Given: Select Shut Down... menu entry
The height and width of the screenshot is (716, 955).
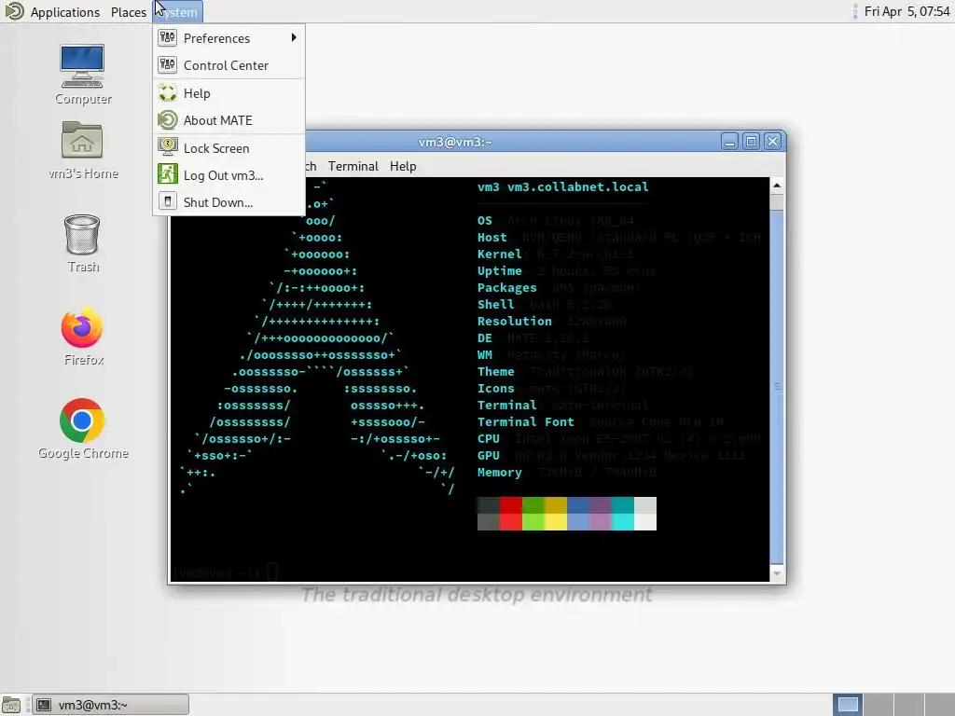Looking at the screenshot, I should tap(228, 202).
